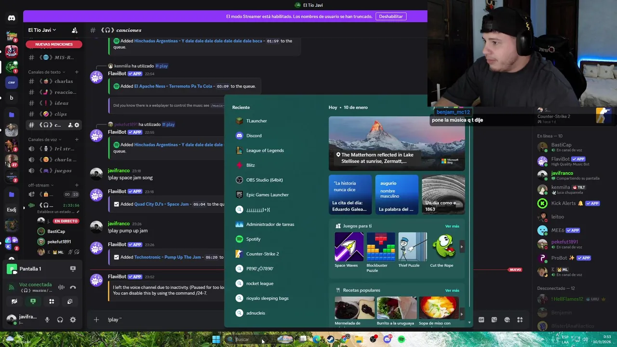The image size is (617, 347).
Task: Open emoji picker in message bar
Action: pyautogui.click(x=507, y=320)
